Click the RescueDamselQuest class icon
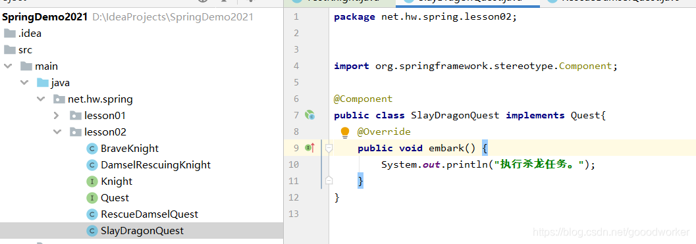 (92, 214)
